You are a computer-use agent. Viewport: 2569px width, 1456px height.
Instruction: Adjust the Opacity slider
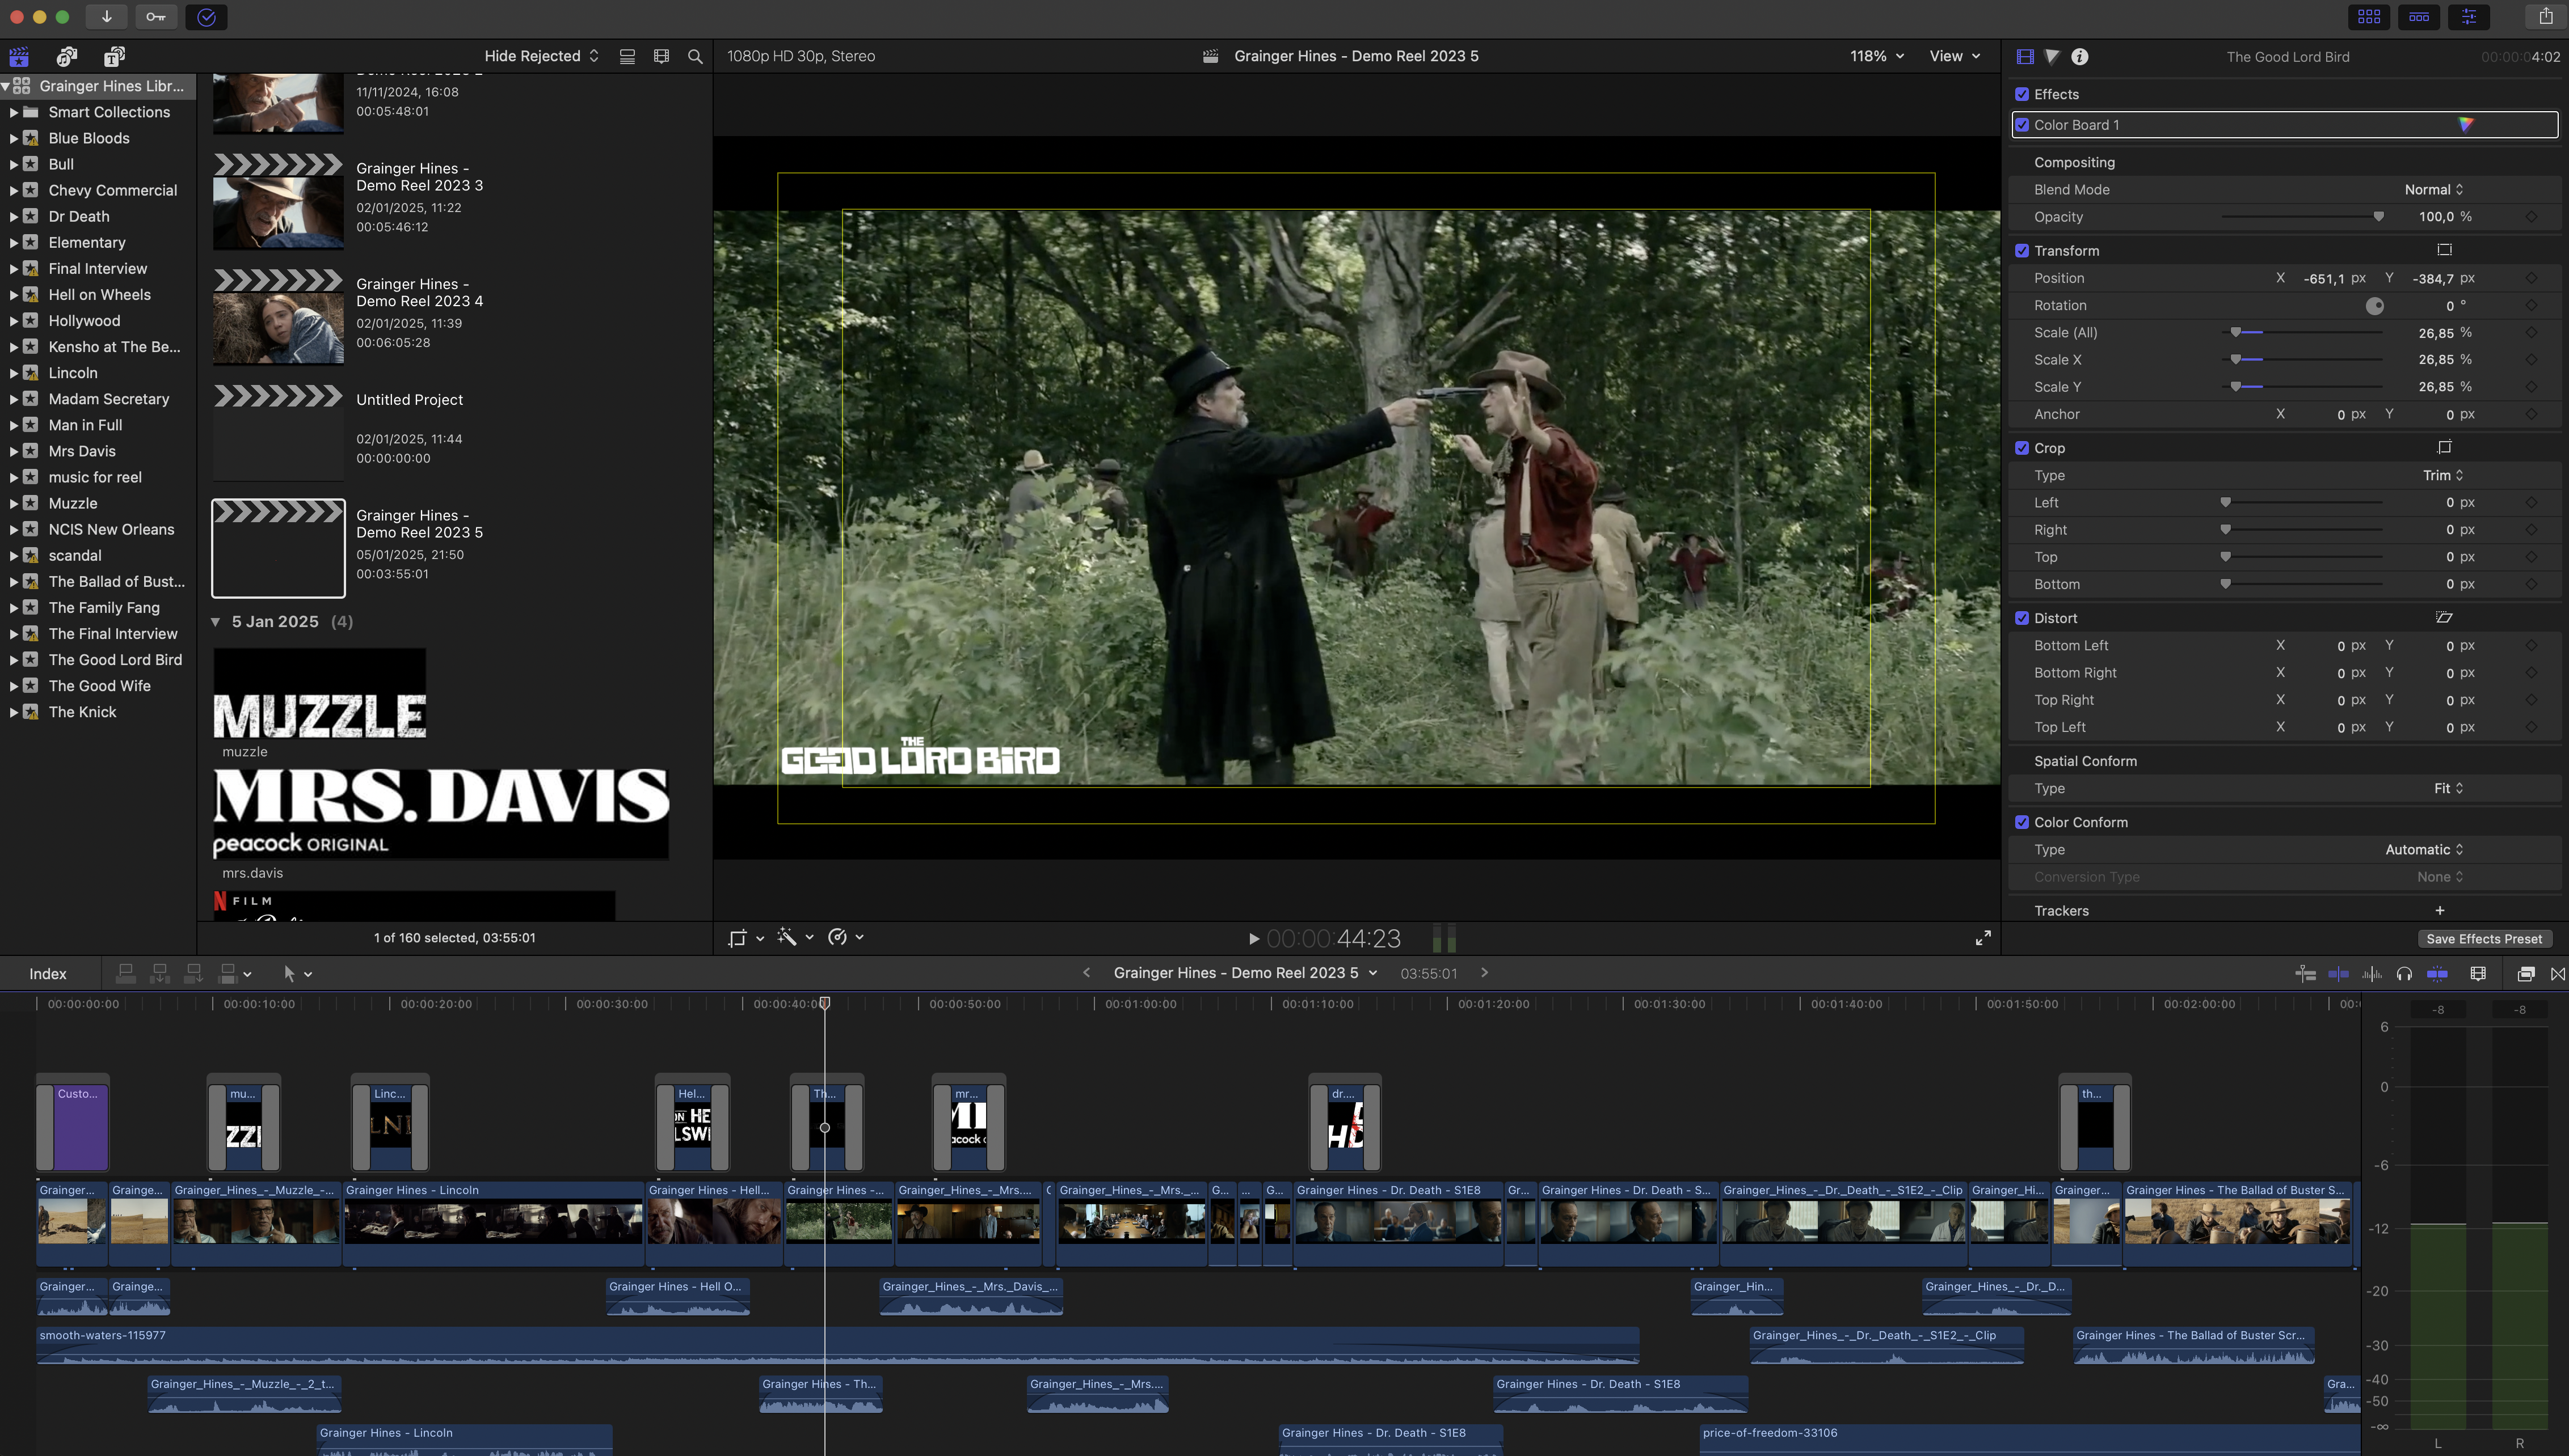point(2301,217)
